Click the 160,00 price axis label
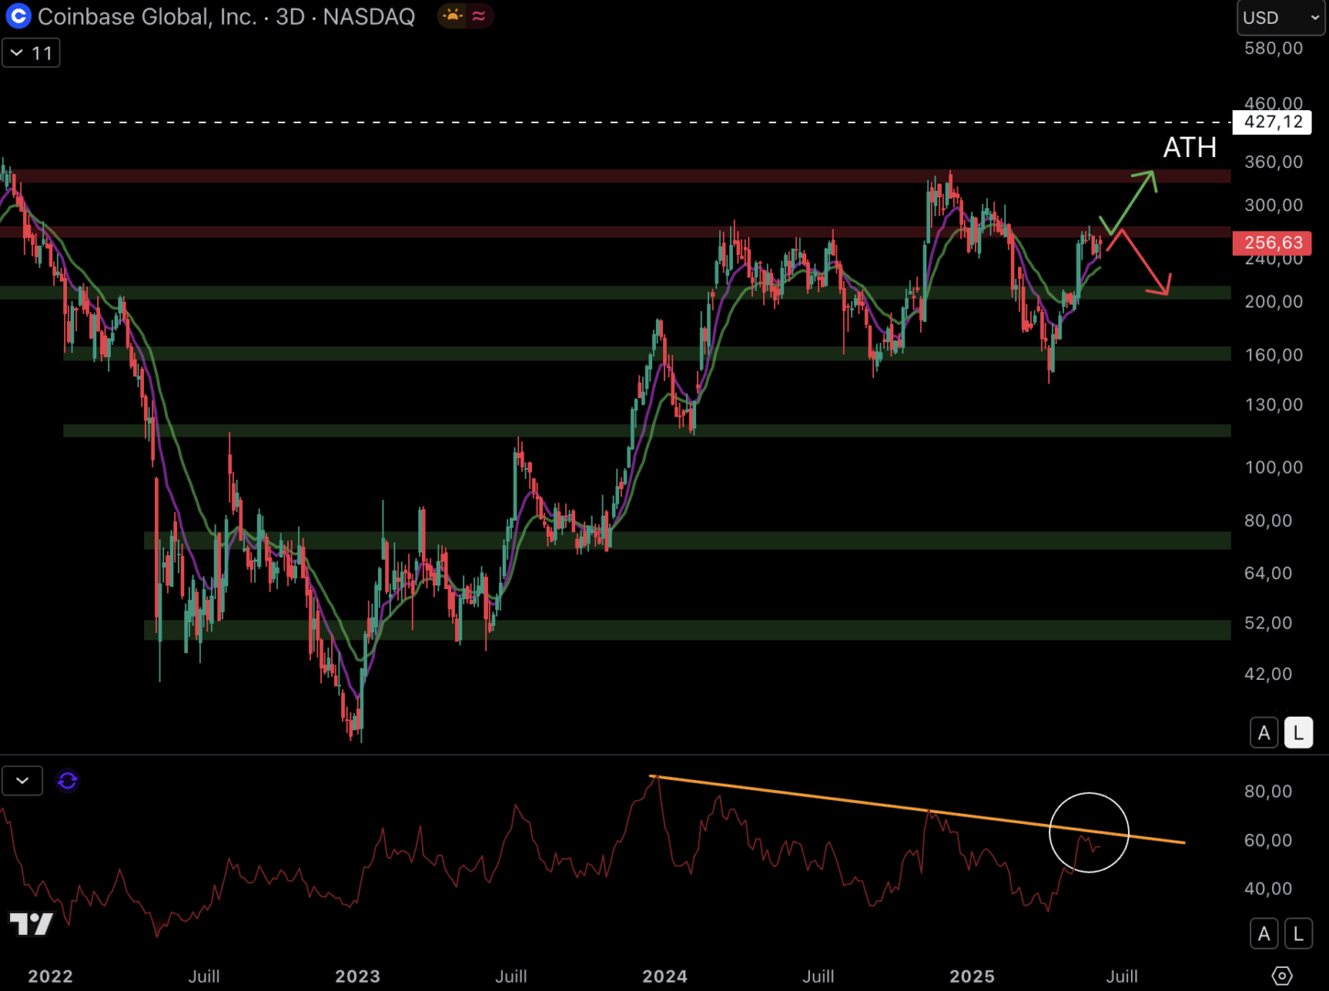The width and height of the screenshot is (1329, 991). (x=1273, y=354)
